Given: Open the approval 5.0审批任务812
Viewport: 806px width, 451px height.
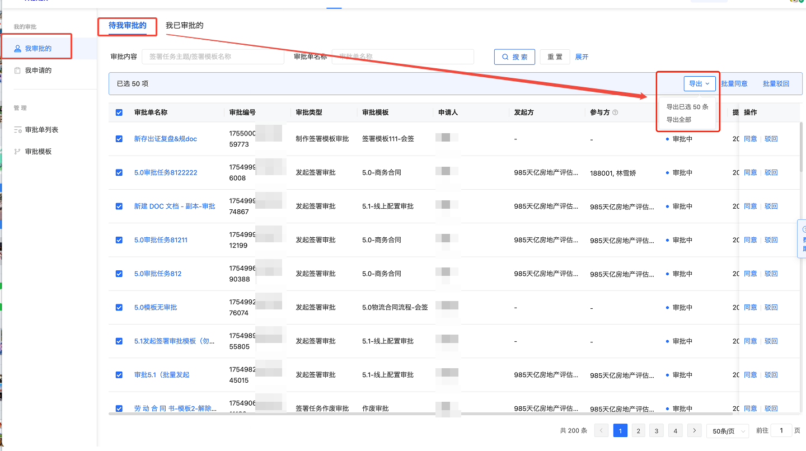Looking at the screenshot, I should (158, 274).
